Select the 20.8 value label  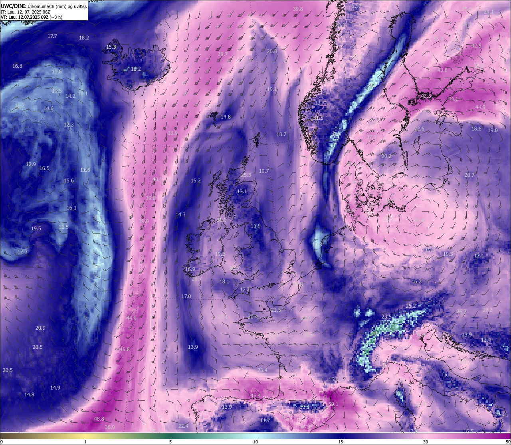click(272, 51)
